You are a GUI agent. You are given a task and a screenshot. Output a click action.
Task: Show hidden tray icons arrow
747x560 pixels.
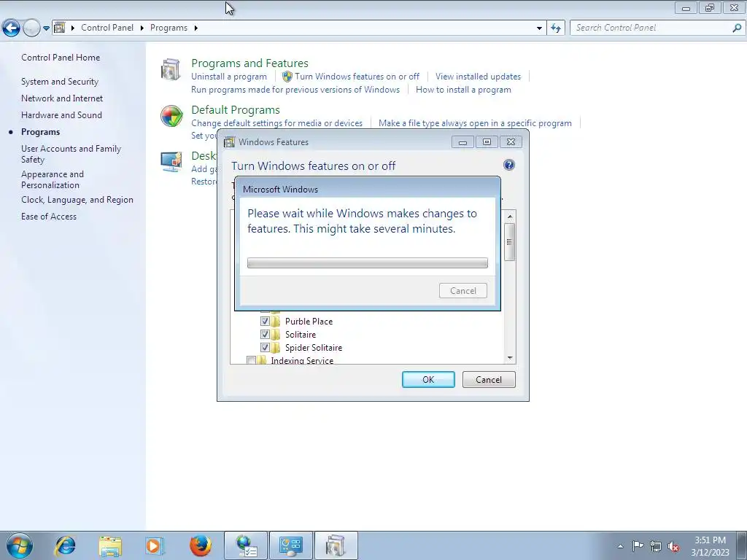(620, 546)
